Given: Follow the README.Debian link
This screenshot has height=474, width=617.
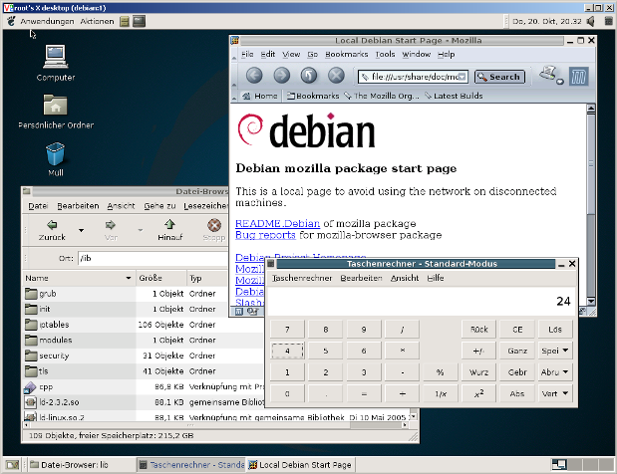Looking at the screenshot, I should tap(277, 223).
